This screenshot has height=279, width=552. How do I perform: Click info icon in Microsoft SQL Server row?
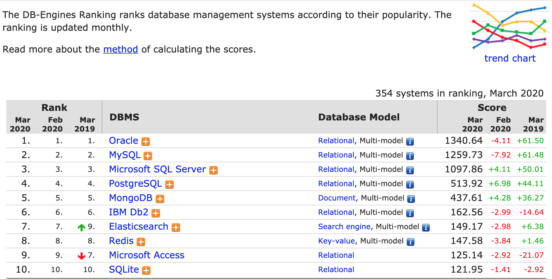(x=410, y=170)
